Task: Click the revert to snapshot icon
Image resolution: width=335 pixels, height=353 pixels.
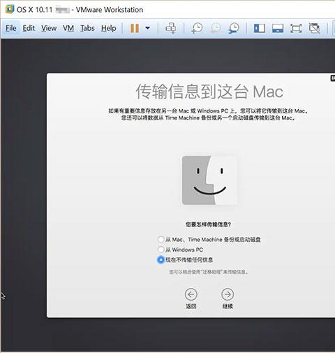Action: point(216,28)
